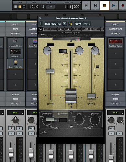
Task: Toggle the A→B setup comparison button
Action: (x=76, y=29)
